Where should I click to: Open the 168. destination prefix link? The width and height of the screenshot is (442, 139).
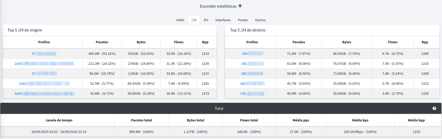(x=252, y=84)
